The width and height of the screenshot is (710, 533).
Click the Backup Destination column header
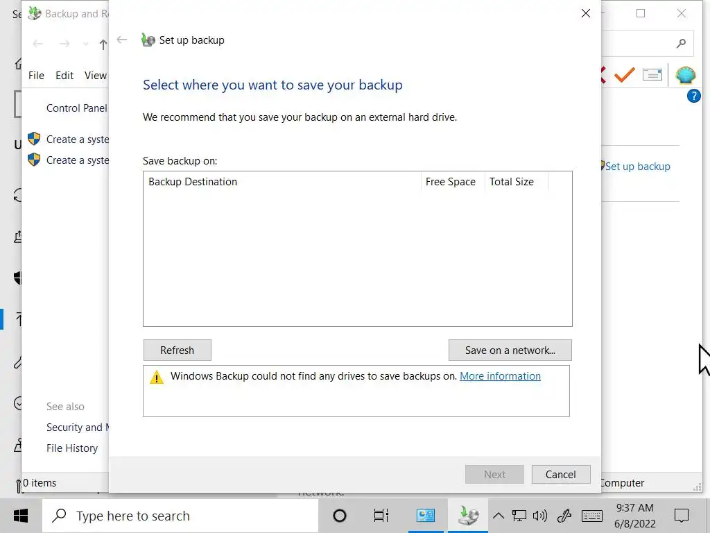pyautogui.click(x=282, y=182)
